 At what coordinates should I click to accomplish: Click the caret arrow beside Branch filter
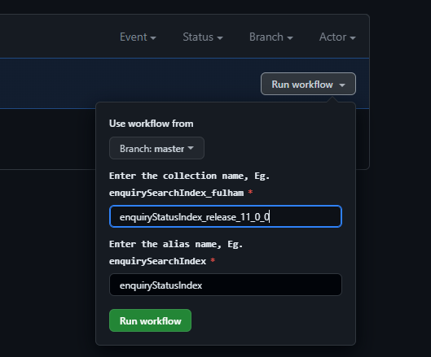coord(290,38)
